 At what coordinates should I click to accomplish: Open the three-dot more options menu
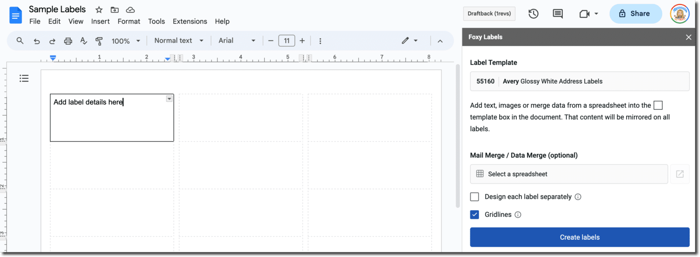tap(320, 41)
